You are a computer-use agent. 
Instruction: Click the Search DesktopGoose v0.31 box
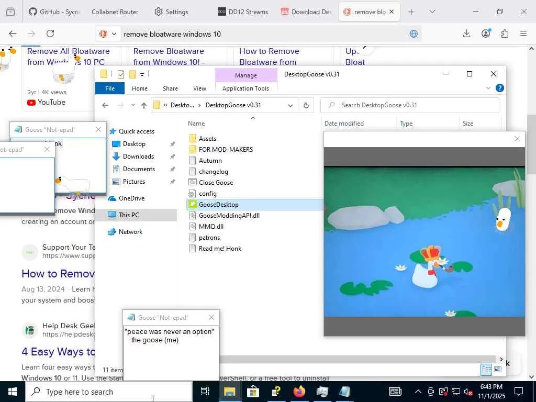point(410,105)
